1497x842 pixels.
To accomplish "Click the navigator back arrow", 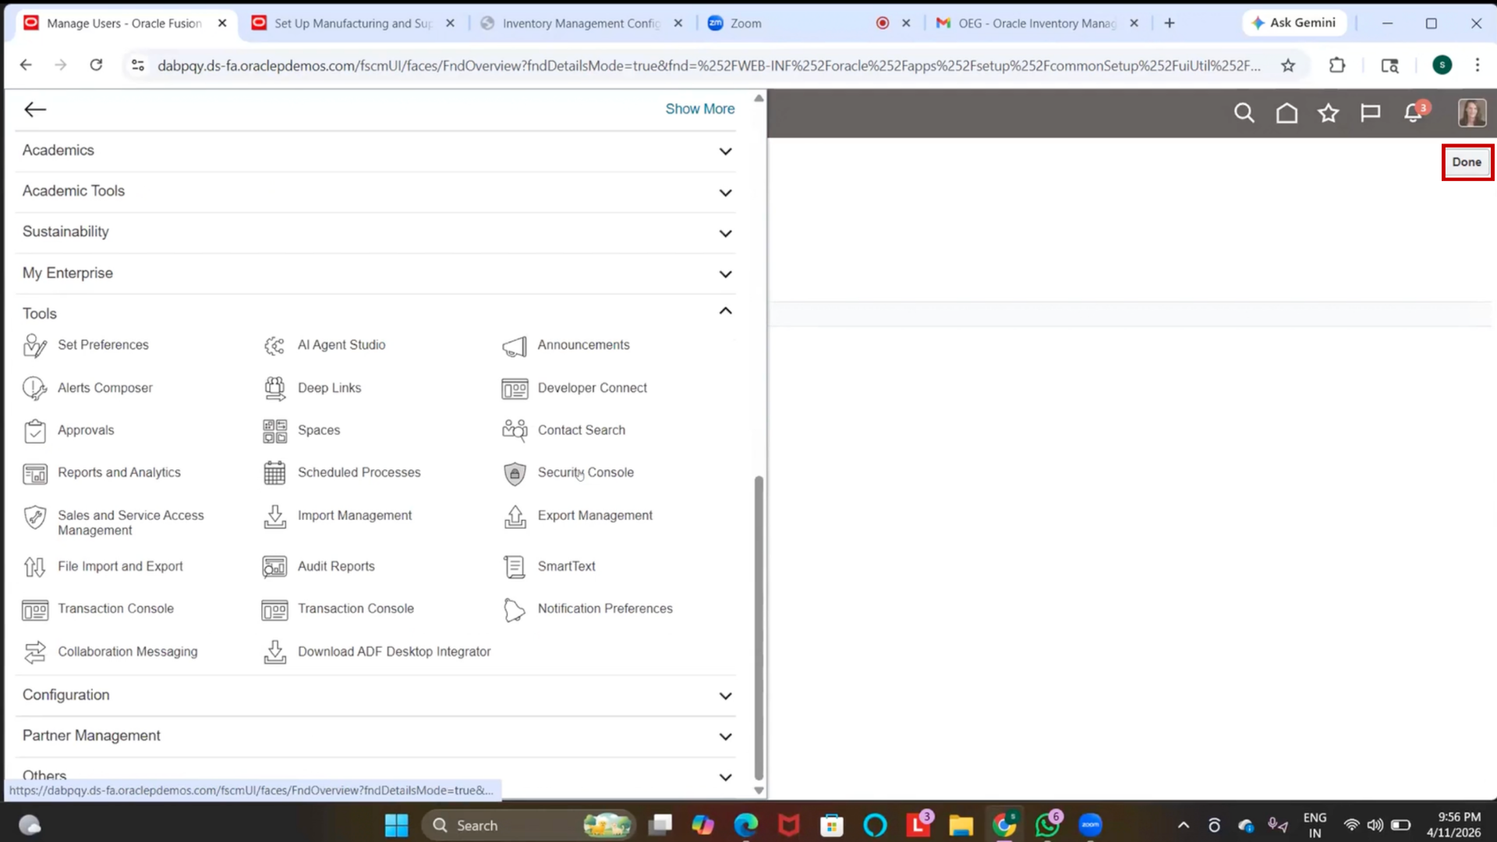I will point(35,110).
